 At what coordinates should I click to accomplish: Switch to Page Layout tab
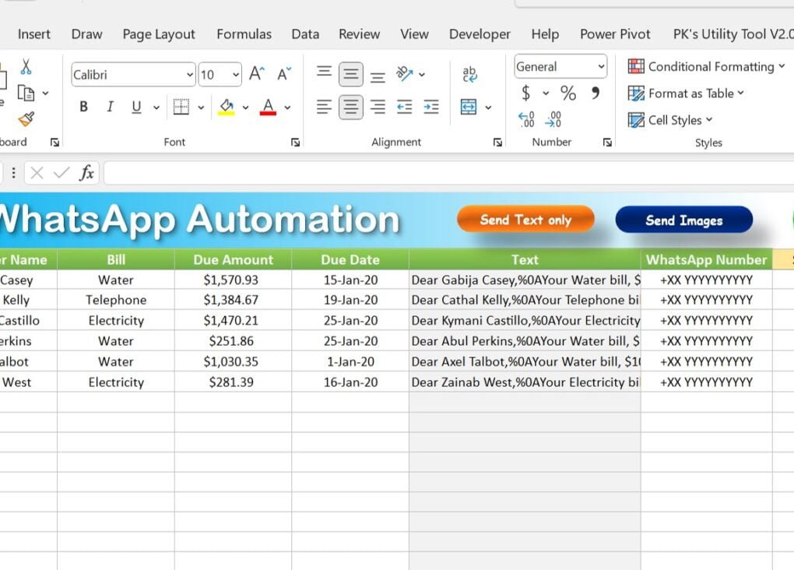click(x=159, y=34)
